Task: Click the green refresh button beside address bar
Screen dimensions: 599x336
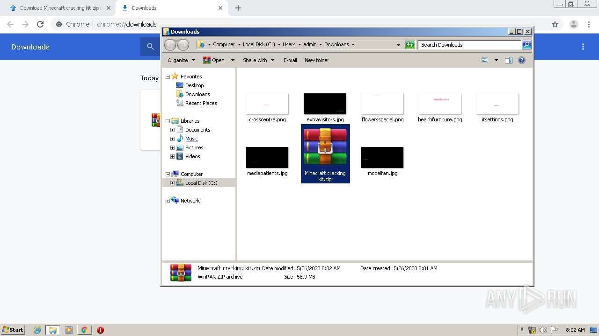Action: [410, 45]
